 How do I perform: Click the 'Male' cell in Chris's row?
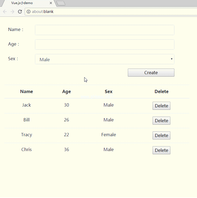[108, 149]
